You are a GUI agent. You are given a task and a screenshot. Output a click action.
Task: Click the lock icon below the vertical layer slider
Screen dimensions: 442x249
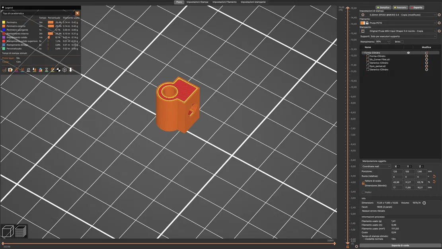348,246
